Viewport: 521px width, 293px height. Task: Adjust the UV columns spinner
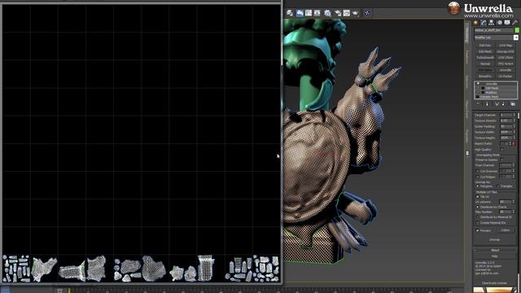(514, 202)
